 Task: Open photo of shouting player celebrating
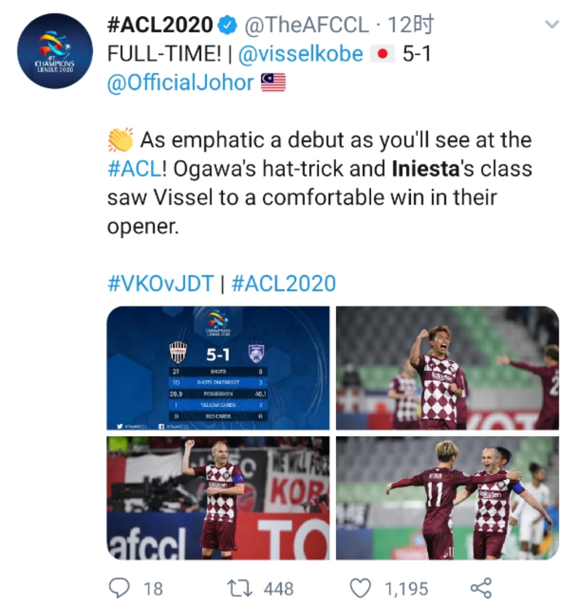(447, 368)
